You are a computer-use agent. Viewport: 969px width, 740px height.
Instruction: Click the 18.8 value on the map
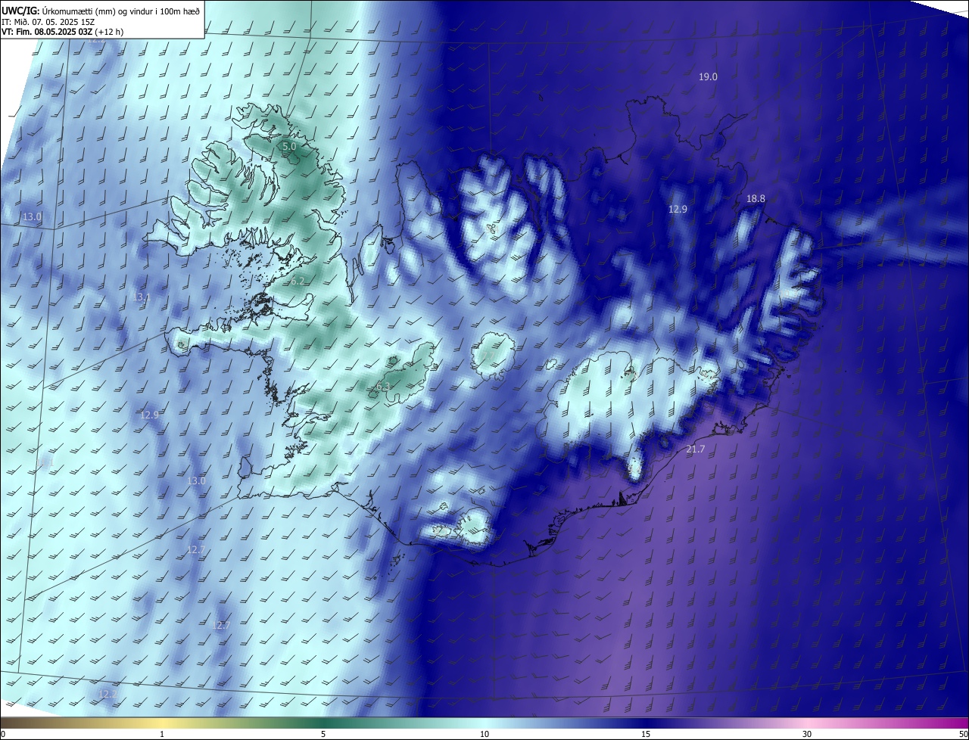[x=756, y=199]
